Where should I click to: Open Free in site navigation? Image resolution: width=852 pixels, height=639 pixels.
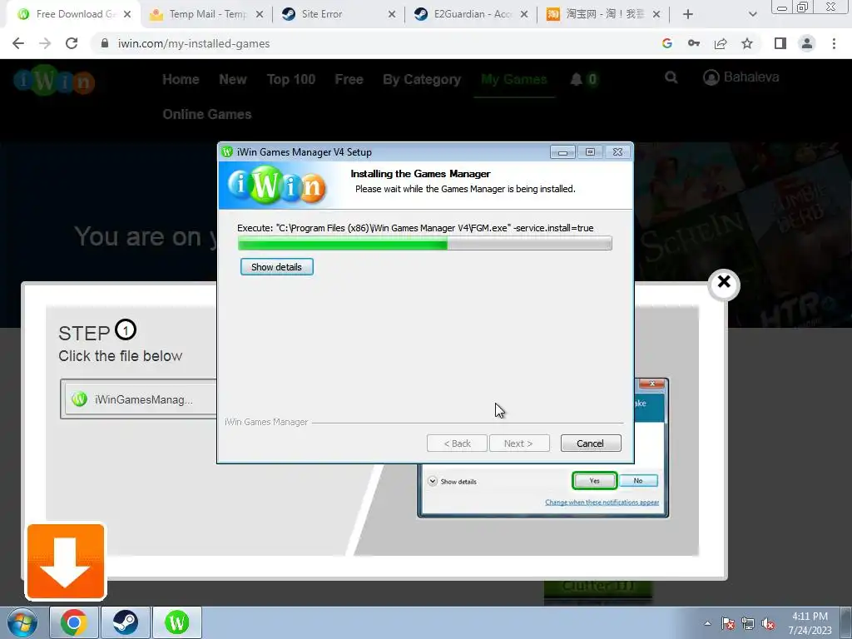pos(349,79)
